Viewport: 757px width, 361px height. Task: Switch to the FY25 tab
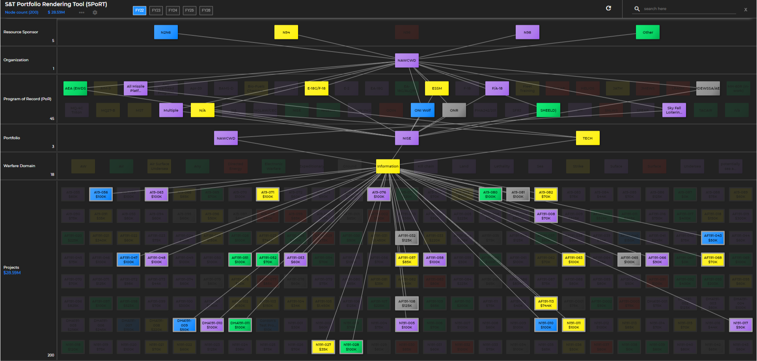pyautogui.click(x=190, y=11)
